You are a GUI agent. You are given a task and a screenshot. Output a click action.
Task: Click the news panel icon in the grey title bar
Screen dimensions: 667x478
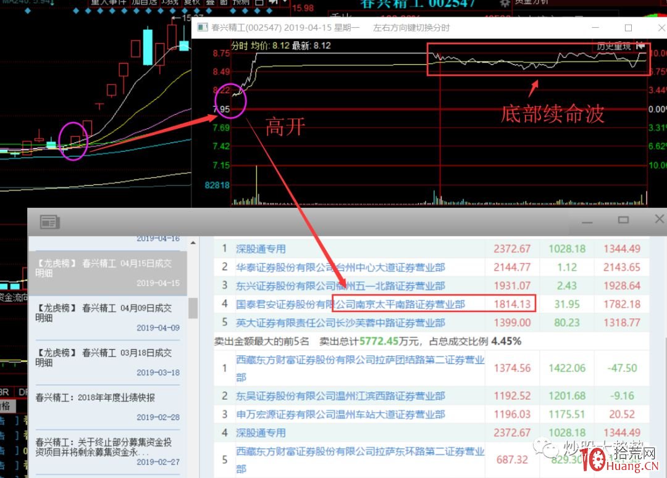(50, 221)
